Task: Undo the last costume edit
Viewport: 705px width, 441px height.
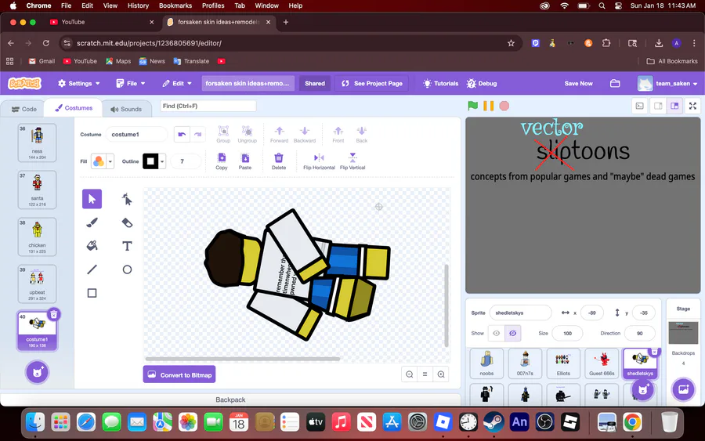Action: [182, 135]
